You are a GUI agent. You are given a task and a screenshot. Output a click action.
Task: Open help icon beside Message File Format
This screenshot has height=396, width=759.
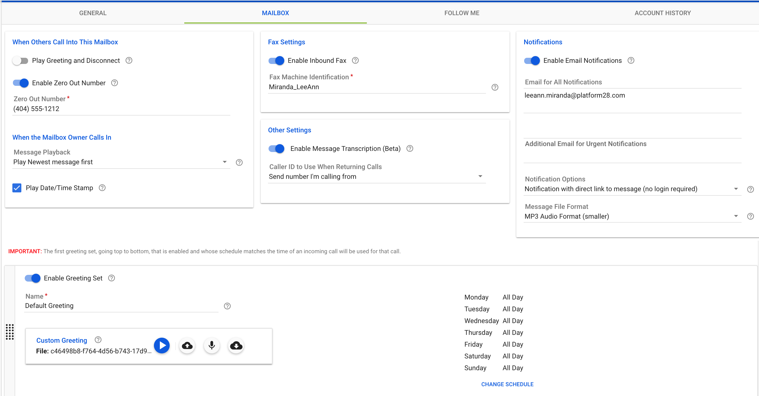pyautogui.click(x=751, y=217)
